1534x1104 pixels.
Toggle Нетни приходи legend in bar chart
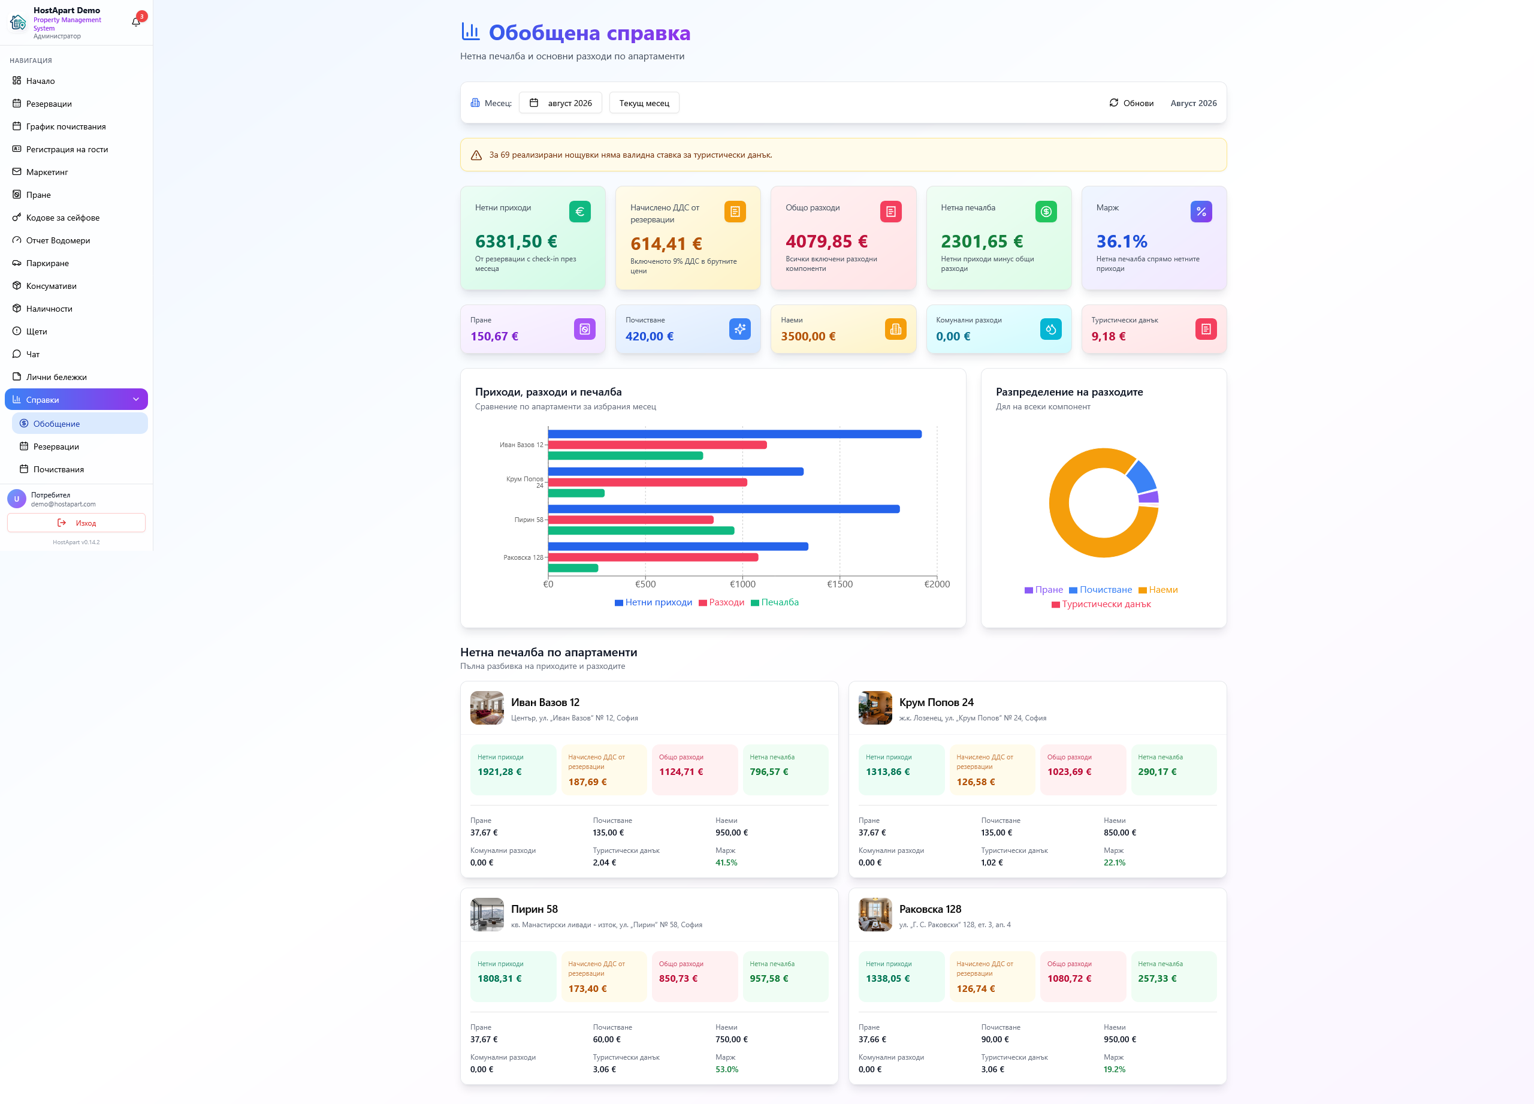click(653, 602)
